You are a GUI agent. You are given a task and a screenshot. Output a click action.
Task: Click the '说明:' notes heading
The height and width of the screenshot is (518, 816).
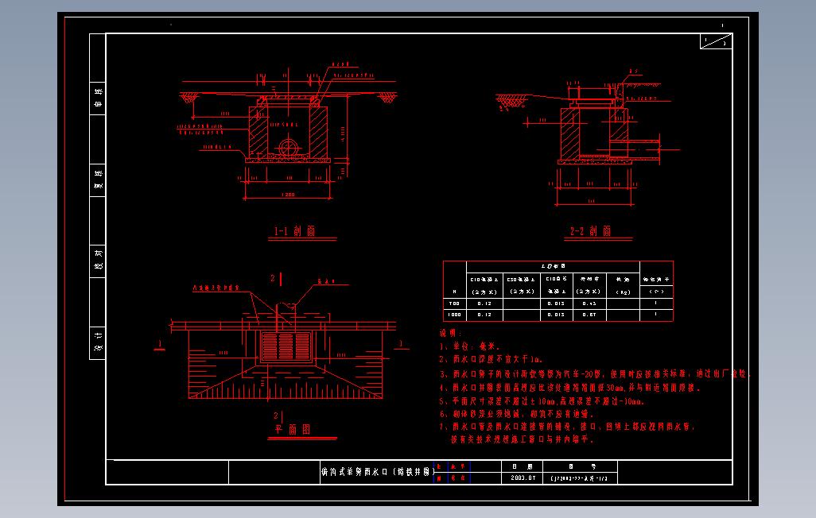point(451,334)
